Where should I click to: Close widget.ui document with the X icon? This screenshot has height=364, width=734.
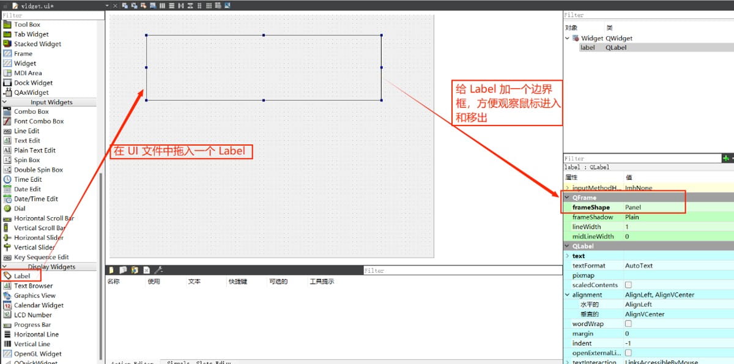[x=115, y=6]
